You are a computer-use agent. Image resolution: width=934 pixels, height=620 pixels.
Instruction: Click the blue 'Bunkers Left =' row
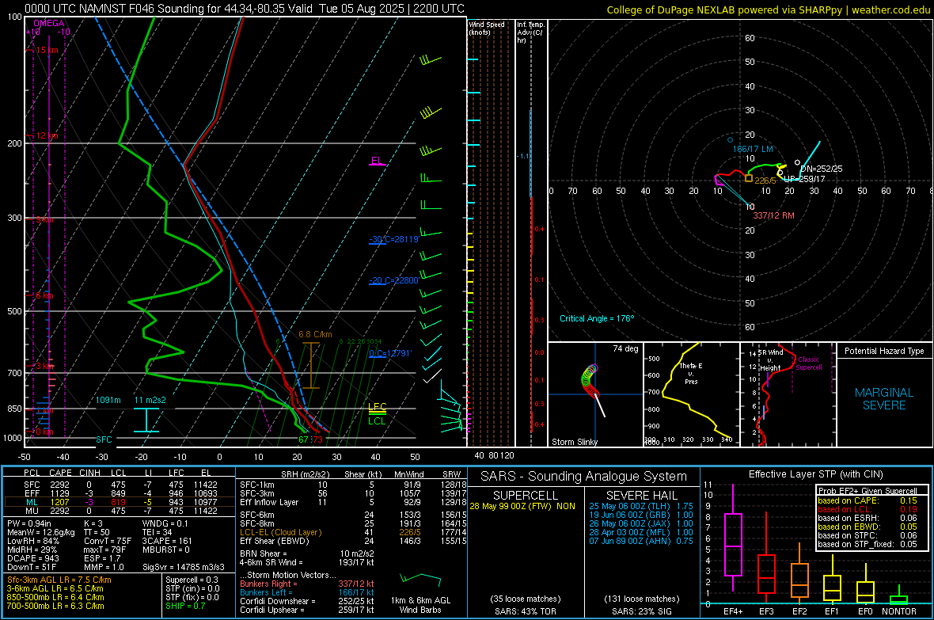pyautogui.click(x=307, y=592)
